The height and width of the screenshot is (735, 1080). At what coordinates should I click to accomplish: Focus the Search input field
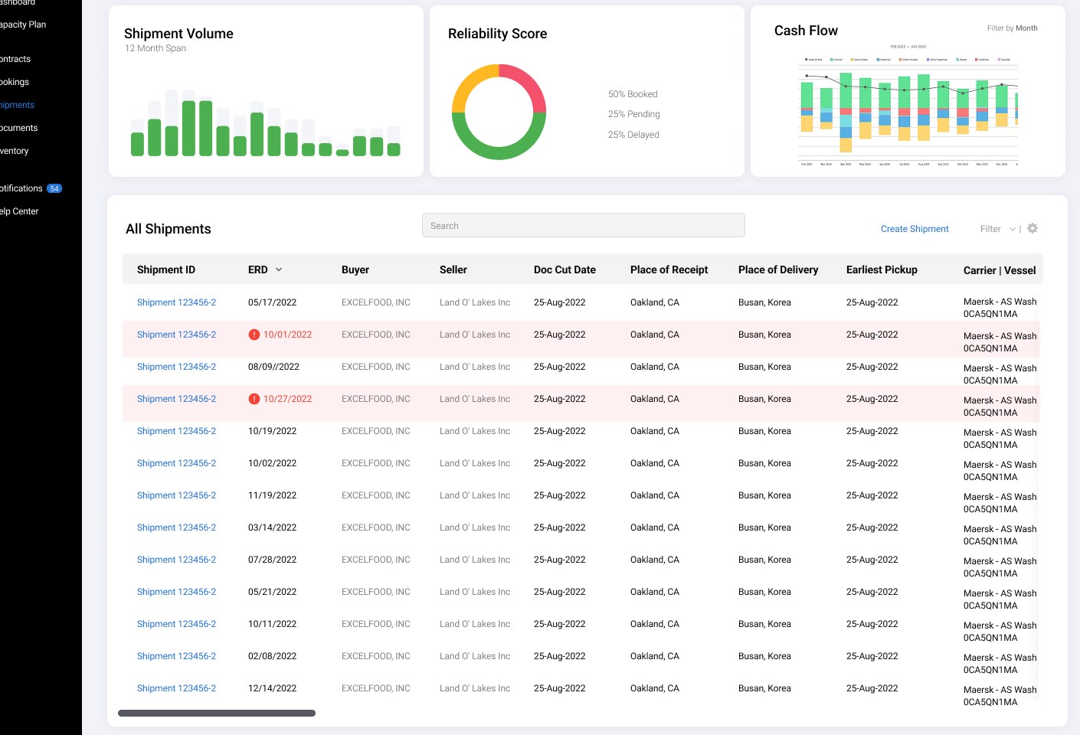point(583,225)
